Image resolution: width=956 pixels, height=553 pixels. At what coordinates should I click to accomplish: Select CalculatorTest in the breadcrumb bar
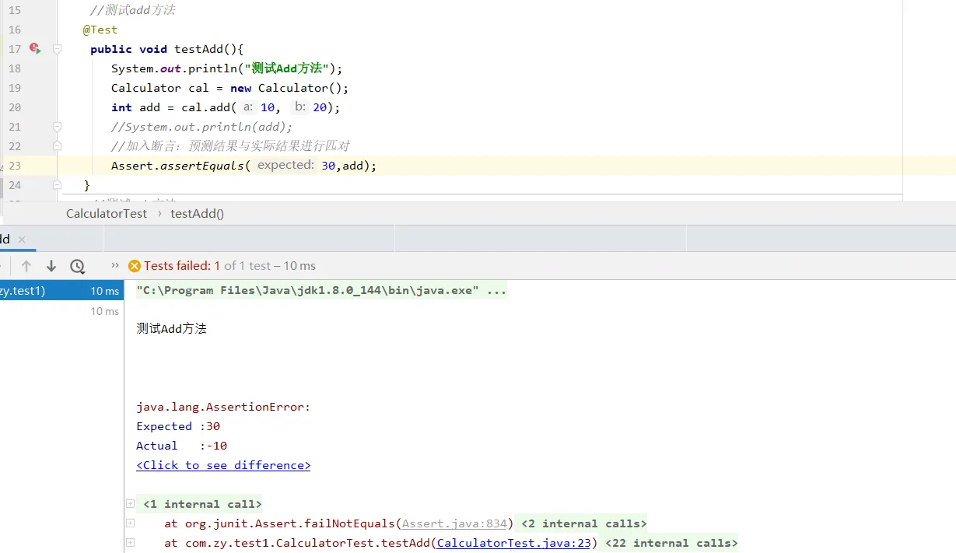pyautogui.click(x=107, y=213)
